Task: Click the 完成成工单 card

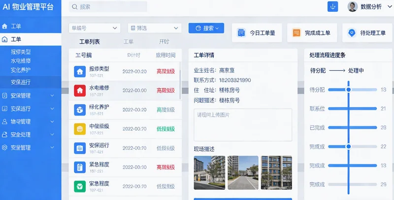Action: click(x=312, y=33)
